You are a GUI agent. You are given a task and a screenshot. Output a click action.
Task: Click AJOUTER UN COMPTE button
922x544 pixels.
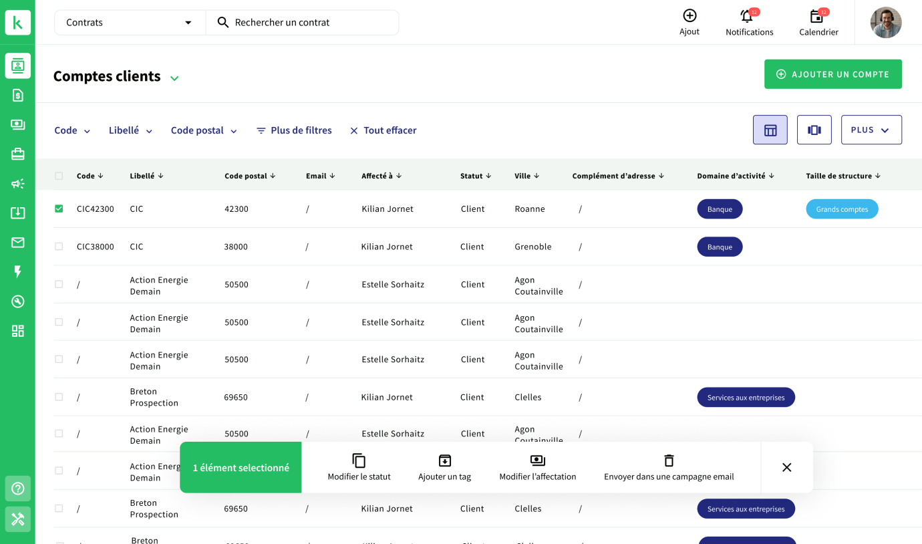tap(832, 74)
